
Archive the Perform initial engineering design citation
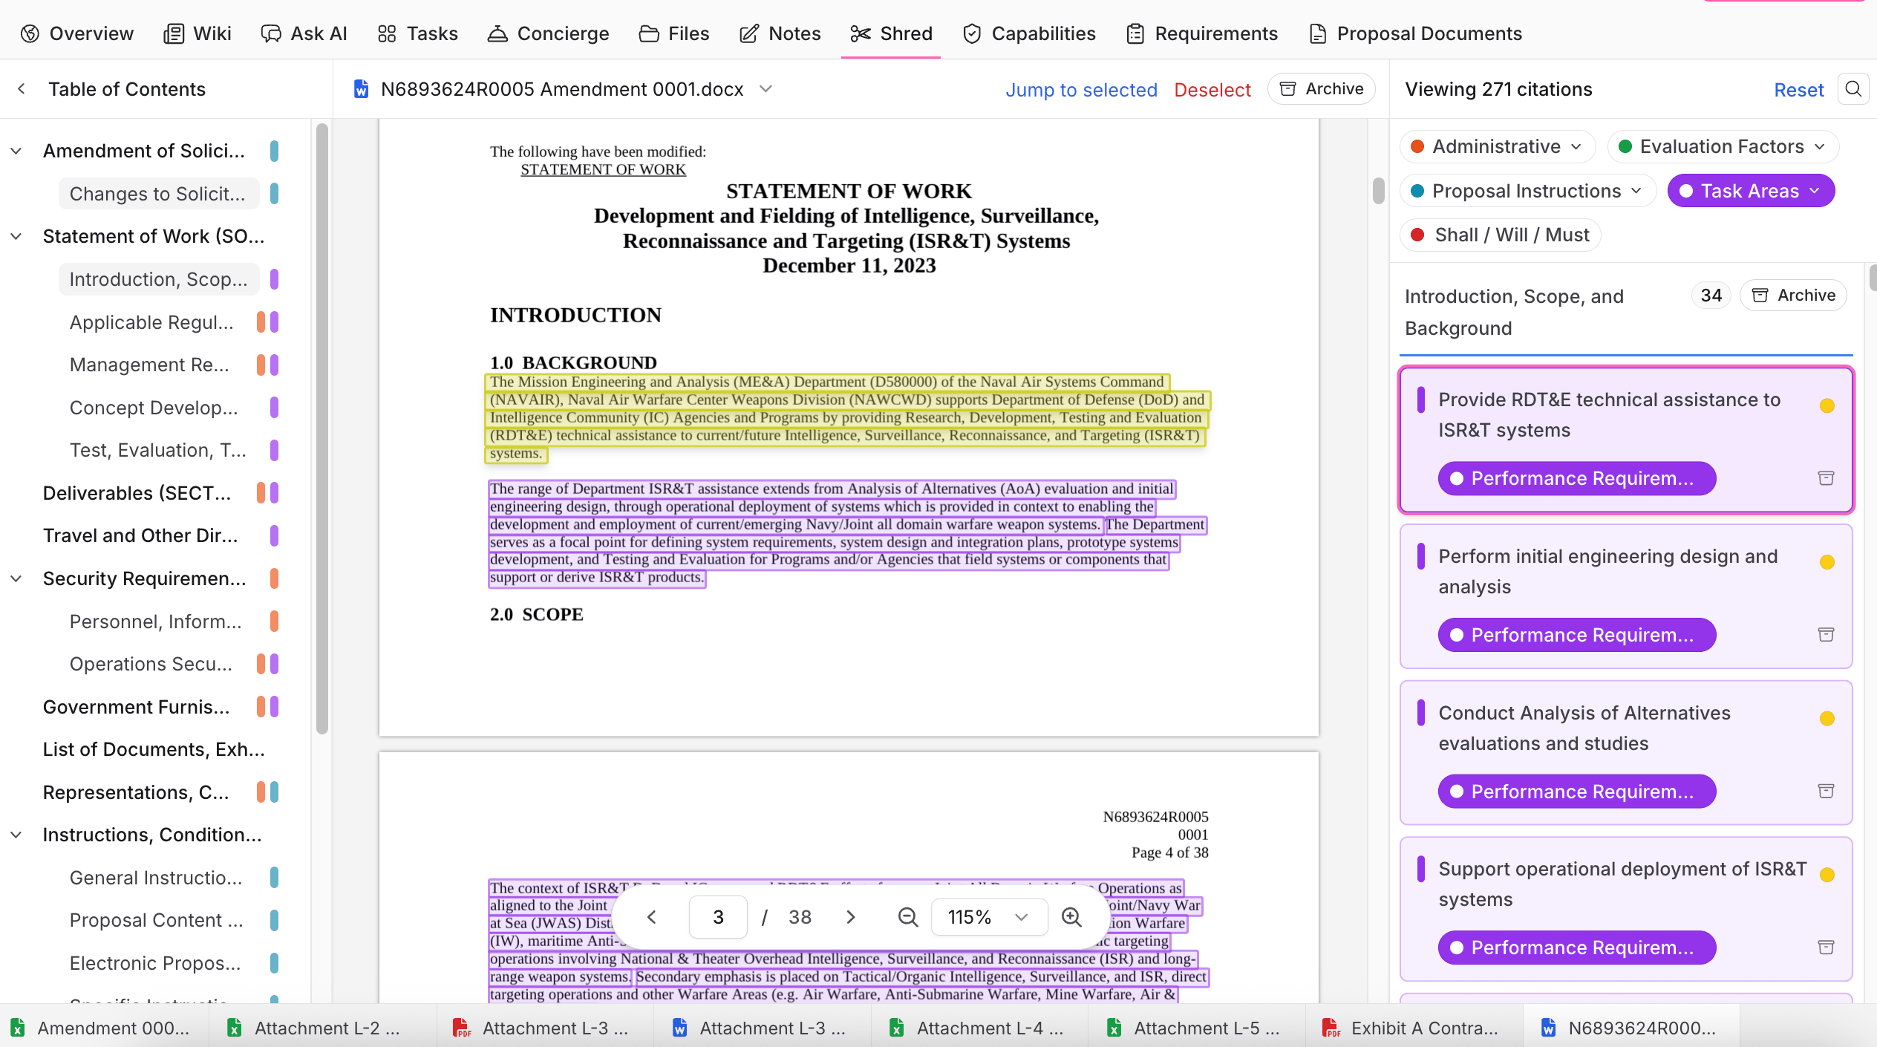pos(1826,635)
